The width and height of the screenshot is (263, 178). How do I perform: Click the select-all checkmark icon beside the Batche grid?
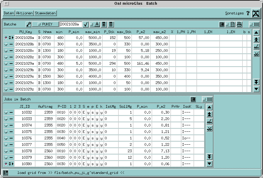(256, 47)
